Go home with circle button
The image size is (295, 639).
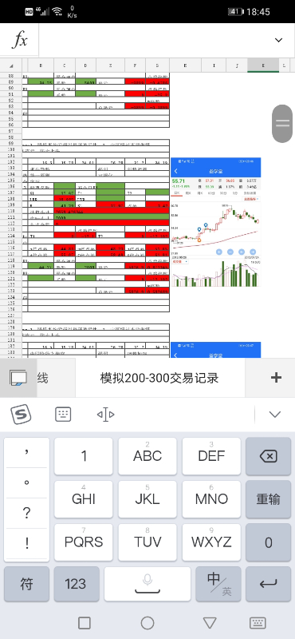pos(147,623)
